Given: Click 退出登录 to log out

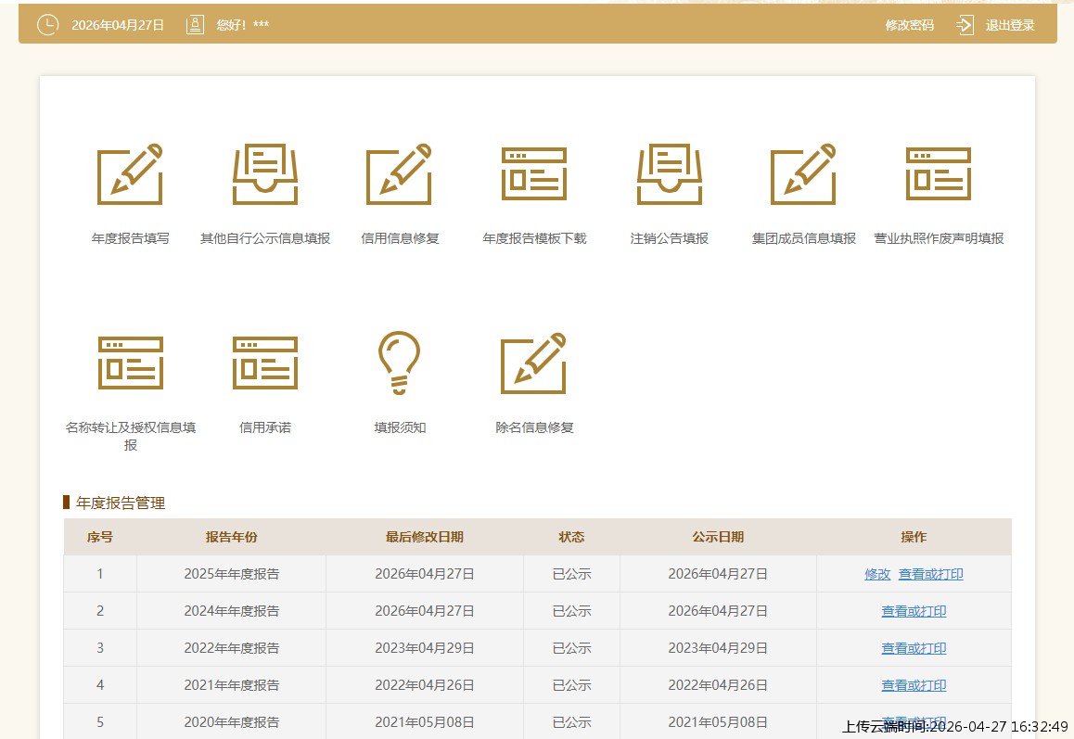Looking at the screenshot, I should pos(1010,25).
